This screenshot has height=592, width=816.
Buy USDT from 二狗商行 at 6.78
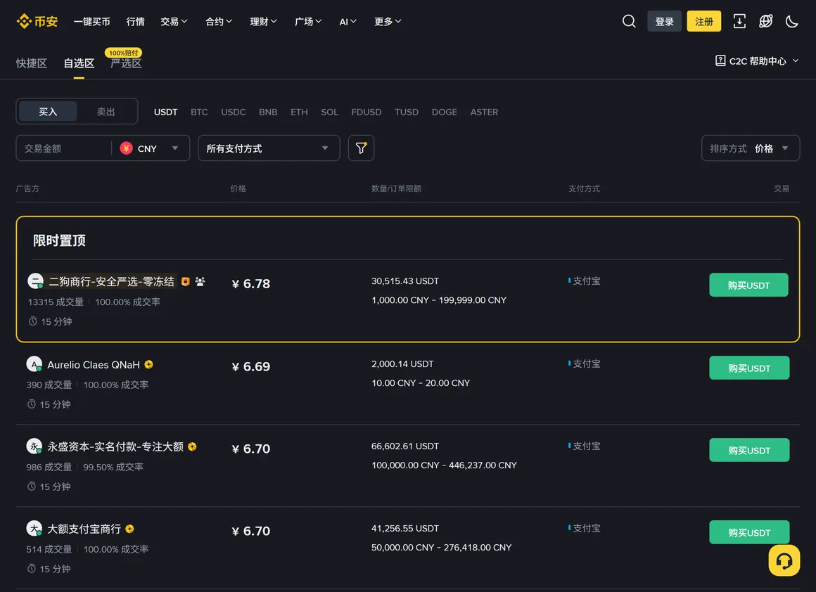click(748, 285)
